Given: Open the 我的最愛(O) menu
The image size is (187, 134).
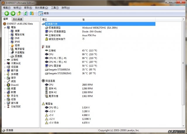Looking at the screenshot, I should (41, 8).
